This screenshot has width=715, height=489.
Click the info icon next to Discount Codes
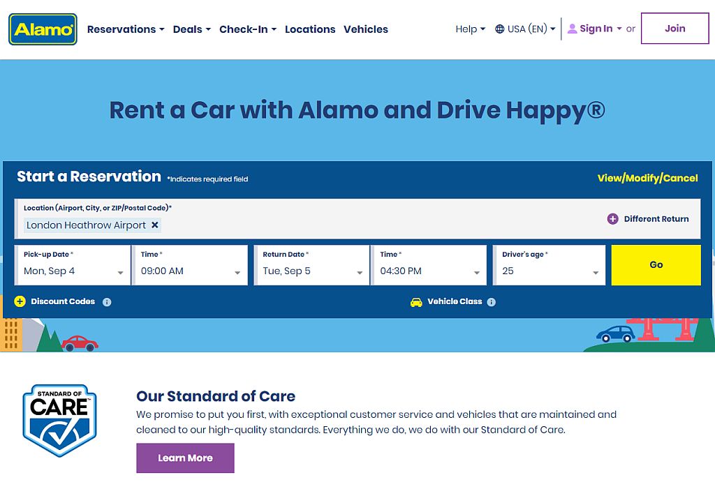(105, 302)
